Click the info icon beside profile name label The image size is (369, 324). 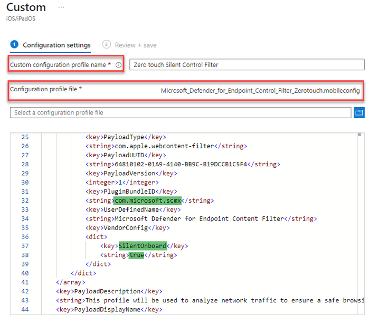(x=118, y=65)
